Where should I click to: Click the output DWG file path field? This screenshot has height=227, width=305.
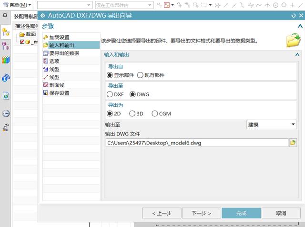[197, 143]
